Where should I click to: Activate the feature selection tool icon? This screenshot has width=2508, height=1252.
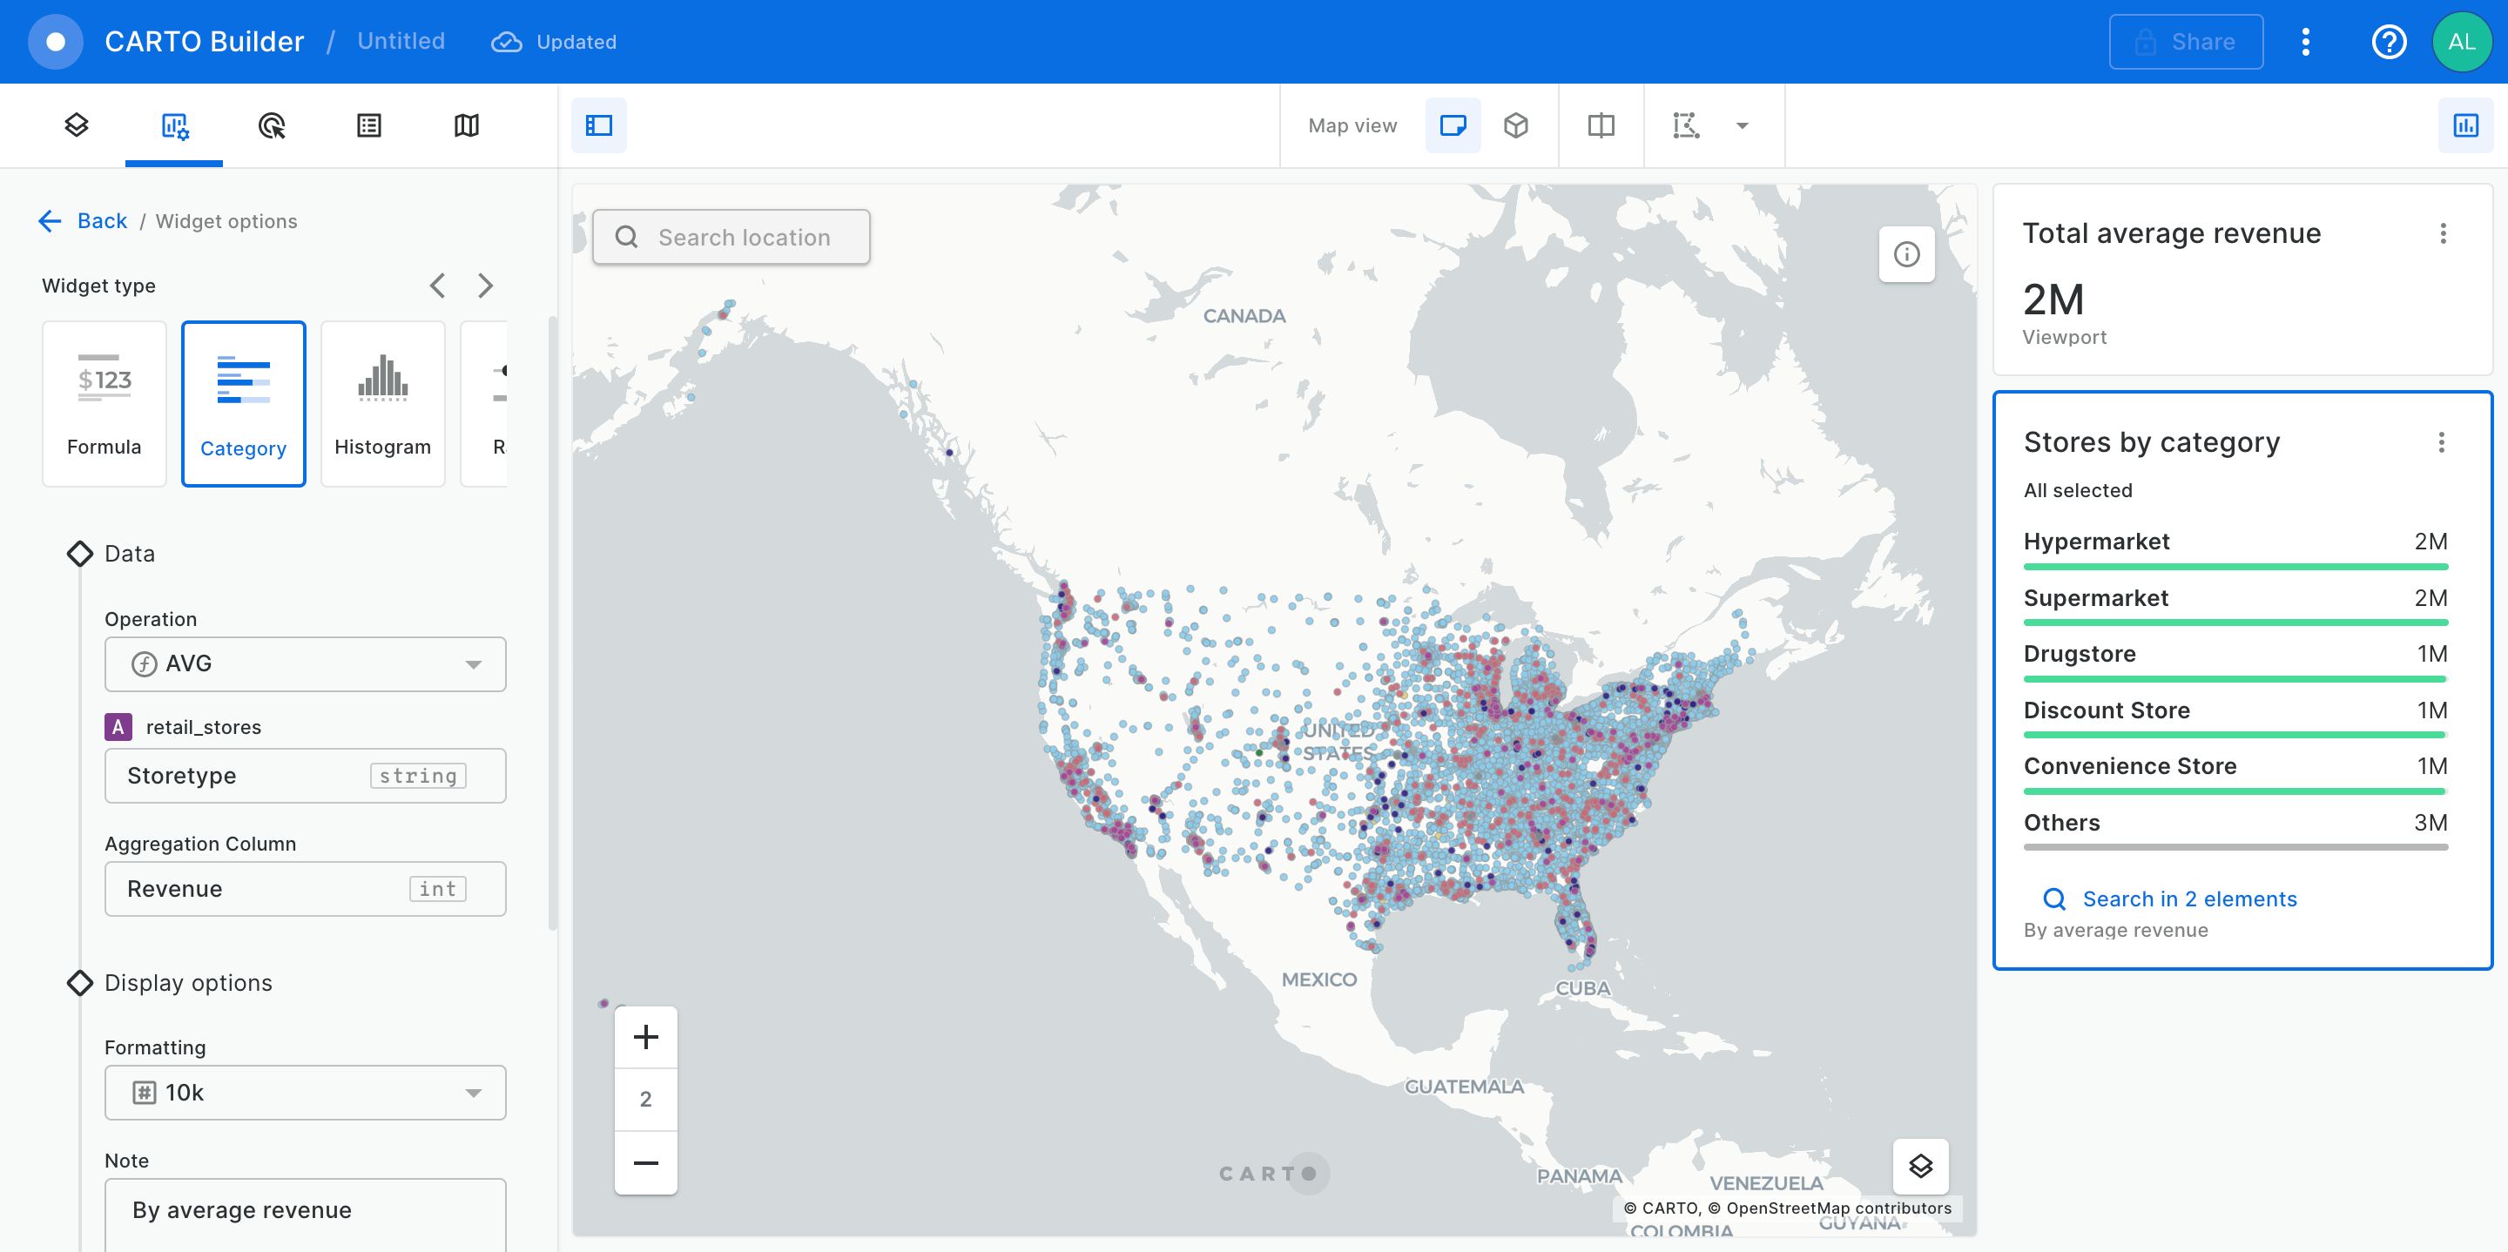pyautogui.click(x=1686, y=125)
